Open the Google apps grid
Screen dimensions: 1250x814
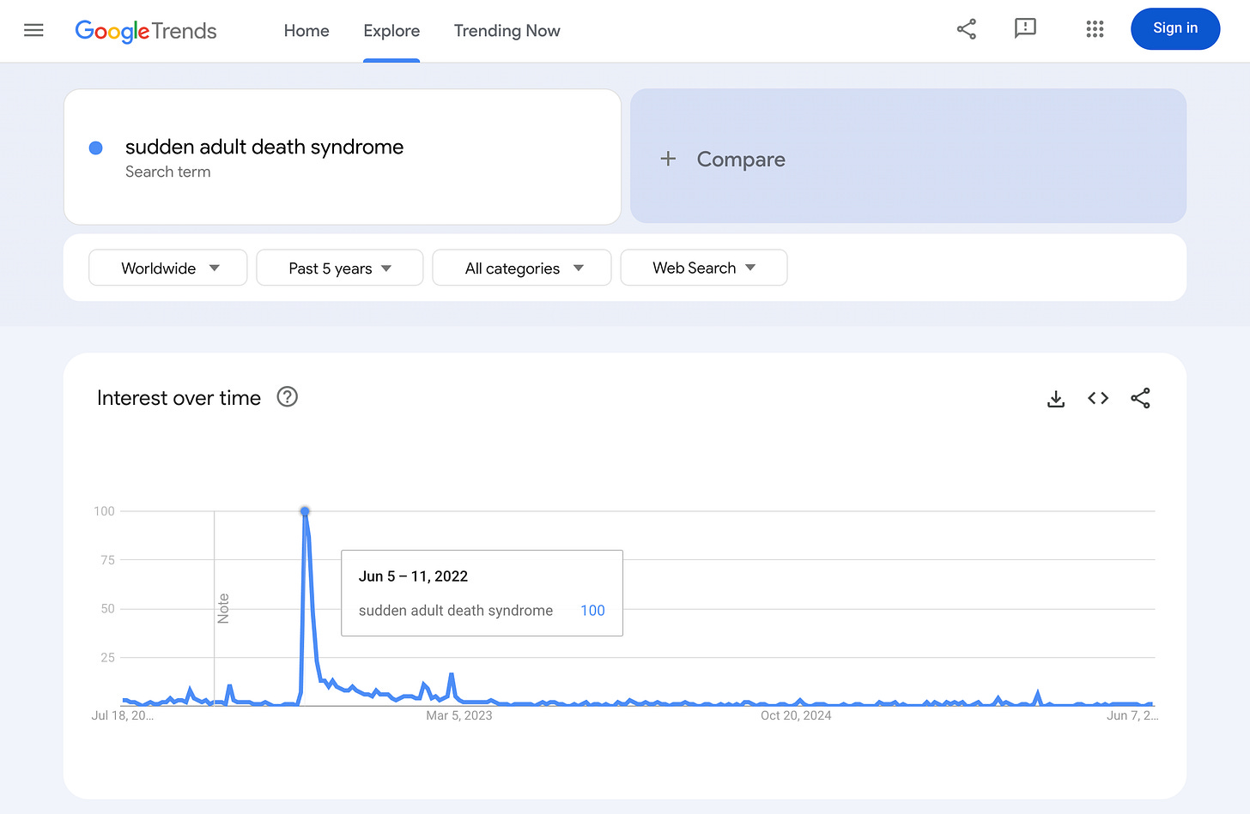[1095, 29]
